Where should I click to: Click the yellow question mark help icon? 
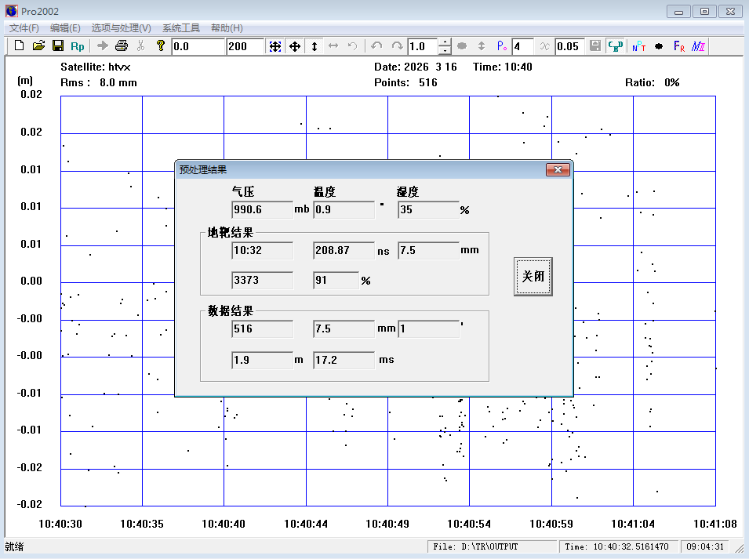tap(161, 46)
